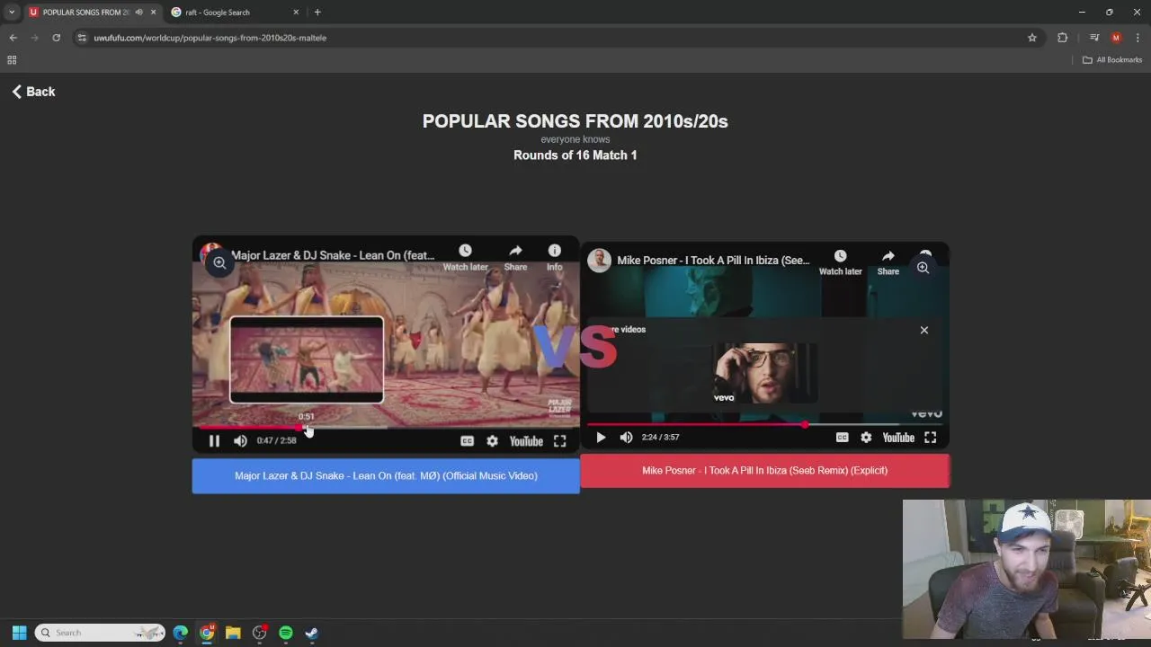Viewport: 1151px width, 647px height.
Task: Open Microsoft Edge from taskbar
Action: [x=181, y=633]
